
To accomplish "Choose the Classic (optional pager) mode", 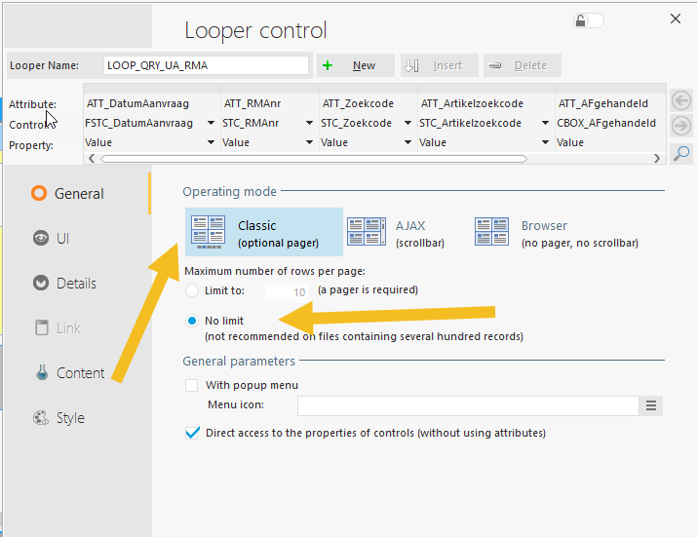I will [x=264, y=232].
